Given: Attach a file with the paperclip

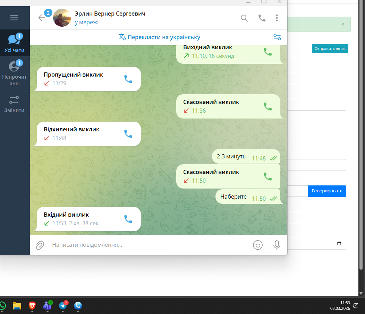Looking at the screenshot, I should click(x=40, y=245).
